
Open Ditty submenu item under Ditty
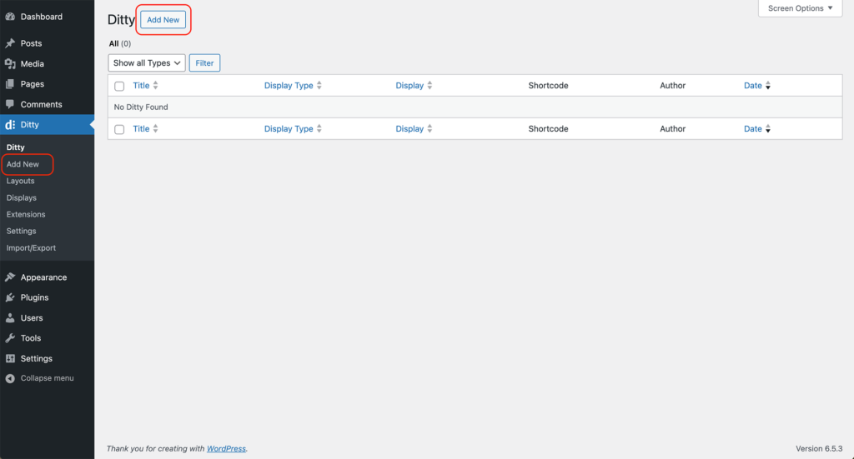pyautogui.click(x=15, y=147)
